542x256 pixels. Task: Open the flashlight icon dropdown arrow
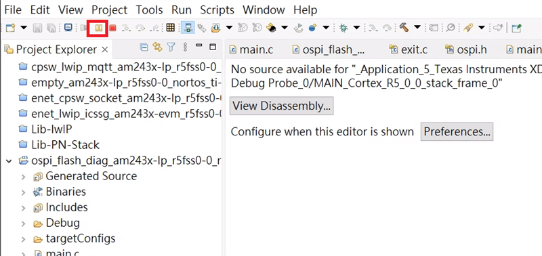click(x=482, y=28)
